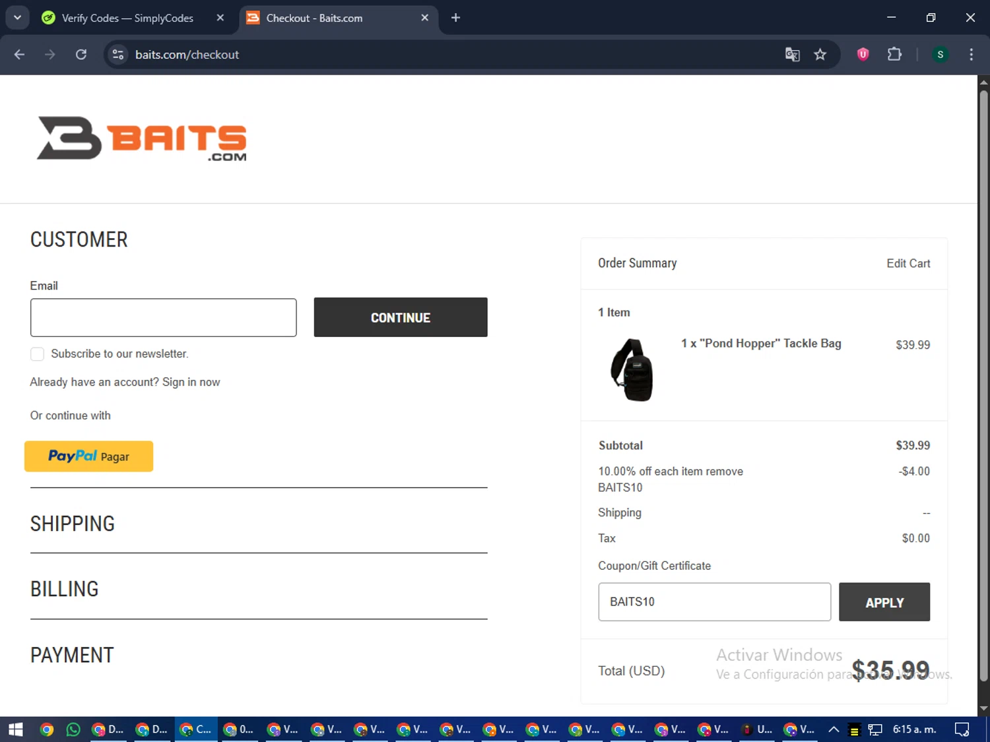Viewport: 990px width, 742px height.
Task: Open the red shield extension icon
Action: click(x=863, y=55)
